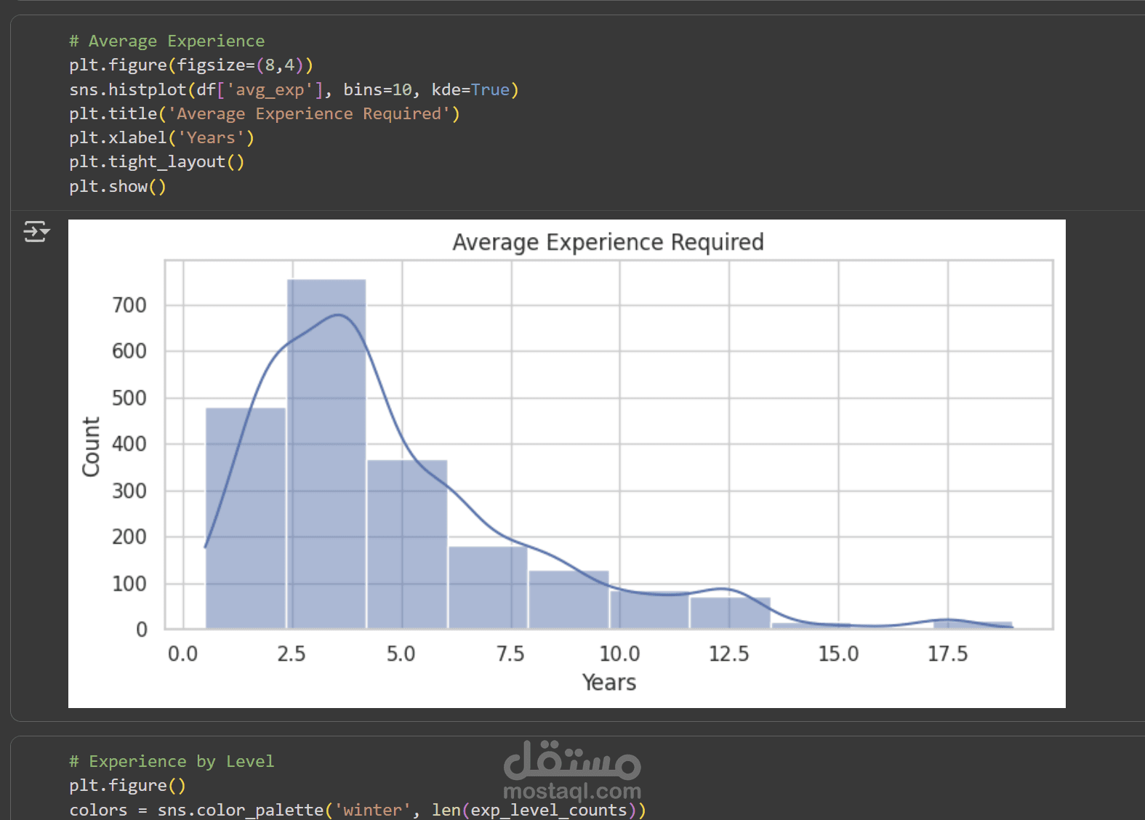Click the plt.title code line
This screenshot has width=1145, height=820.
[264, 114]
